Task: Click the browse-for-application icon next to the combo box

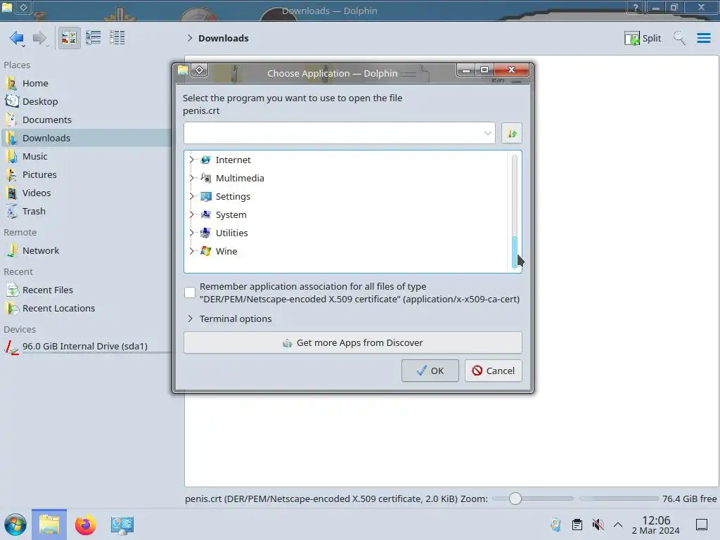Action: [x=512, y=133]
